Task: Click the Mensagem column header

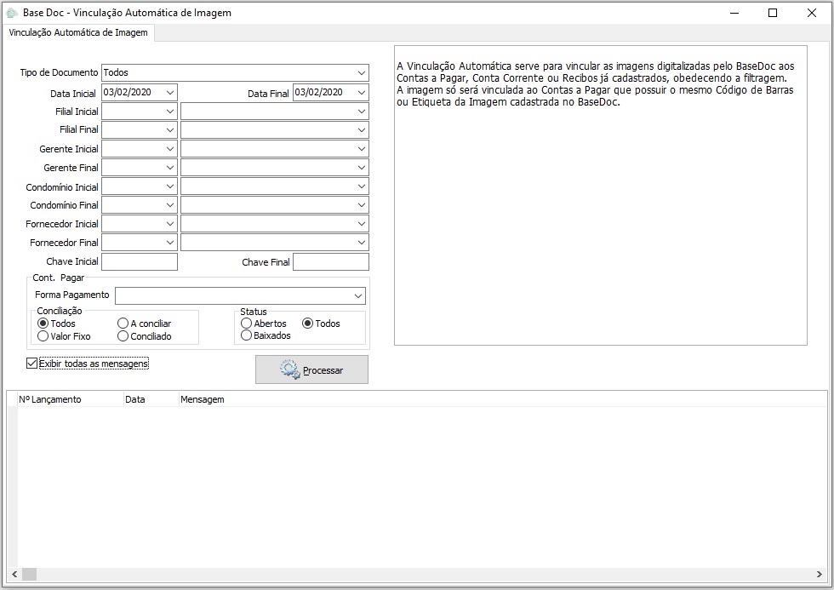Action: pos(203,399)
